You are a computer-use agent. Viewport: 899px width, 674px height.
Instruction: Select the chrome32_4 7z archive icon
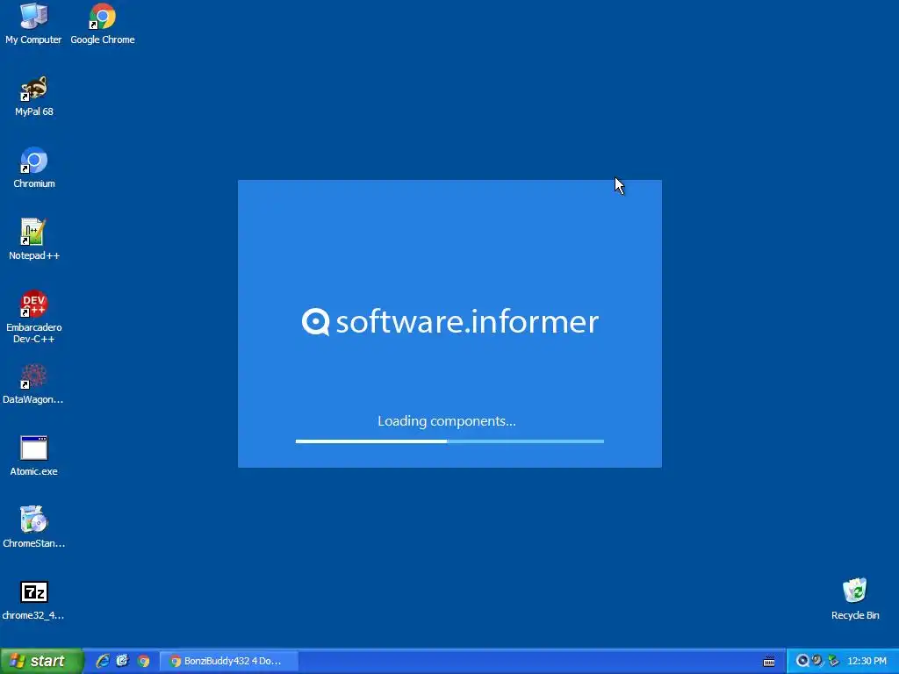(33, 600)
